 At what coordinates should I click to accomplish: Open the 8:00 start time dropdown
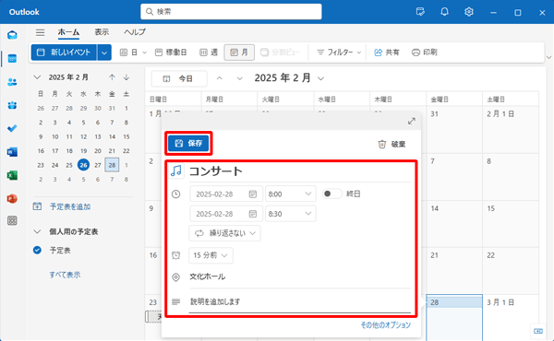[291, 194]
